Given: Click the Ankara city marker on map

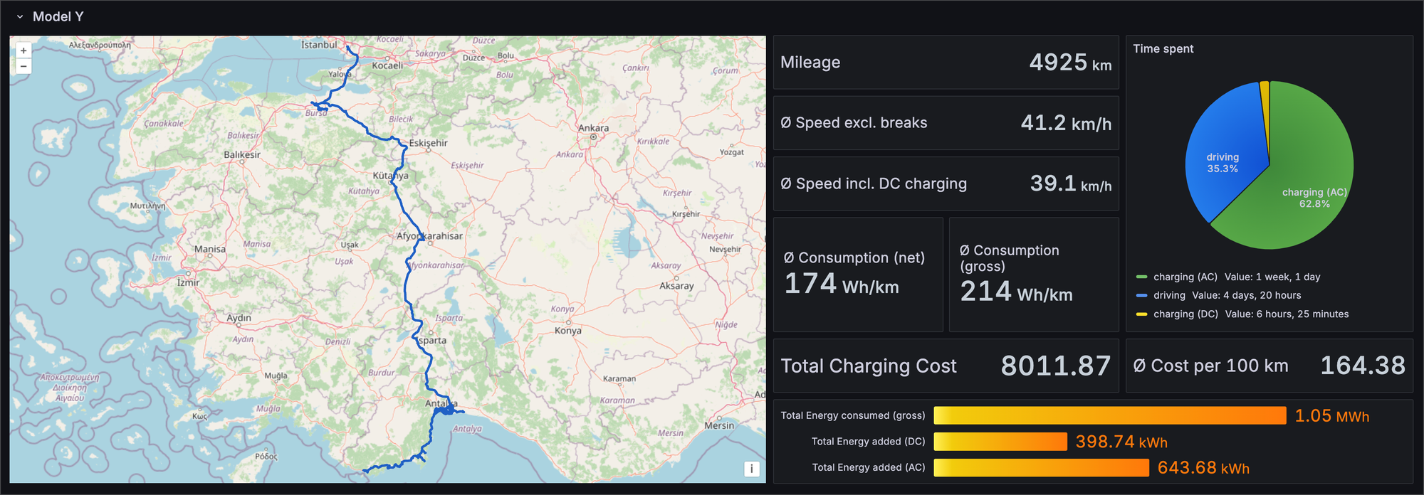Looking at the screenshot, I should pos(593,137).
